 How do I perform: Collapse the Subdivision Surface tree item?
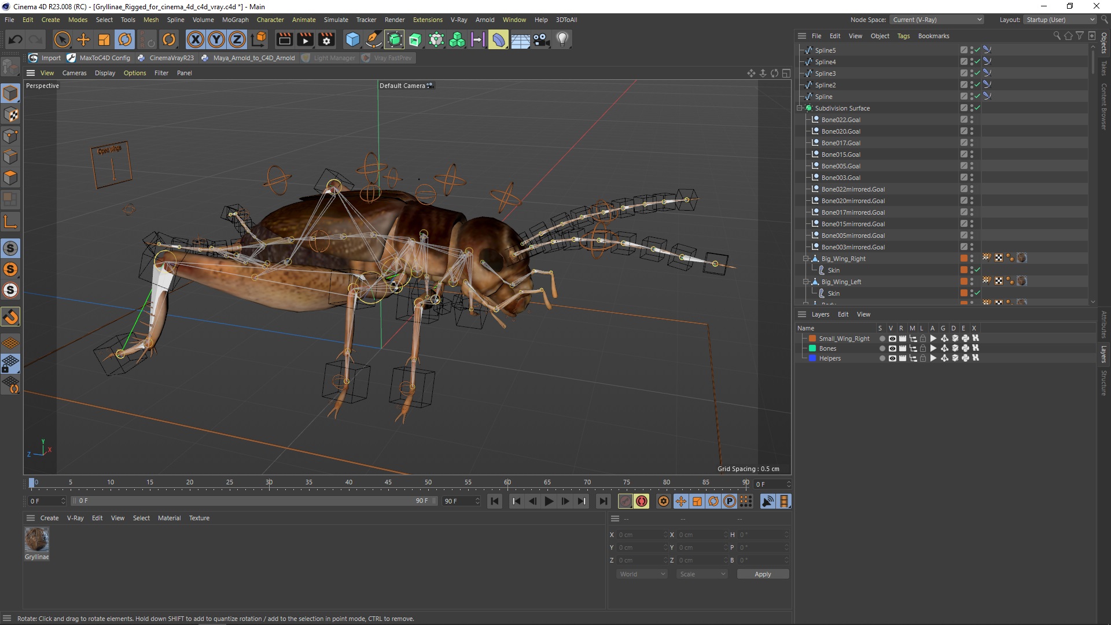[800, 108]
